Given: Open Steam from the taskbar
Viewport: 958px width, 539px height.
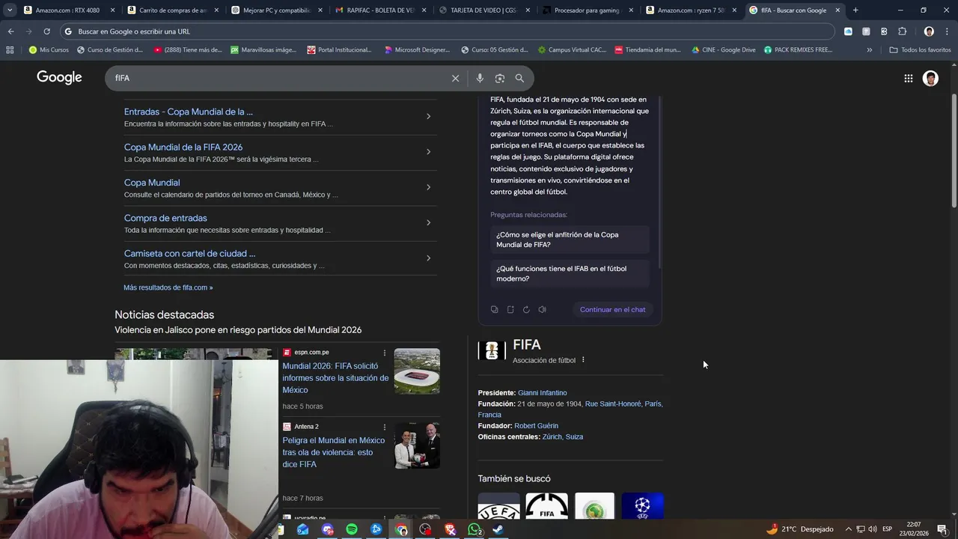Looking at the screenshot, I should 498,529.
